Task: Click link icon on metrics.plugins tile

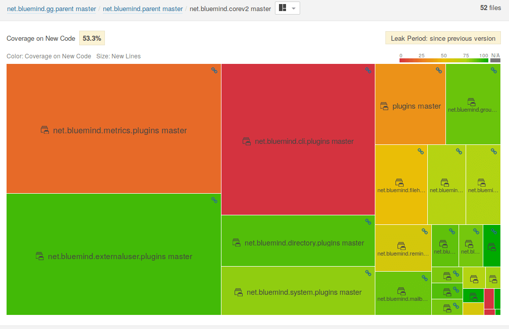Action: [214, 70]
